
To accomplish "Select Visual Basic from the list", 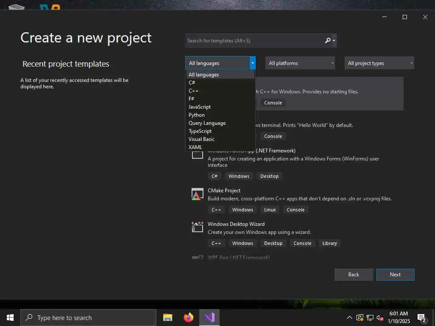I will pos(220,139).
